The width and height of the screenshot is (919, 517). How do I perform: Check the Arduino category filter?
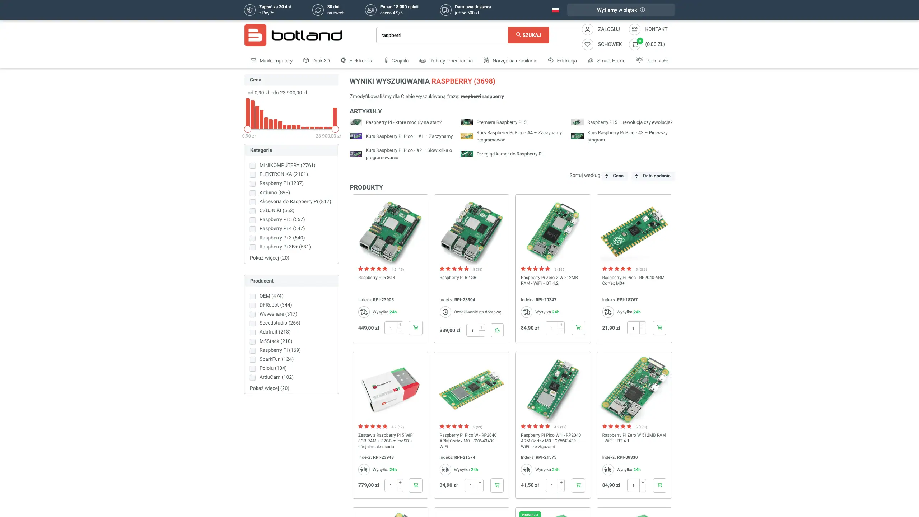coord(253,193)
